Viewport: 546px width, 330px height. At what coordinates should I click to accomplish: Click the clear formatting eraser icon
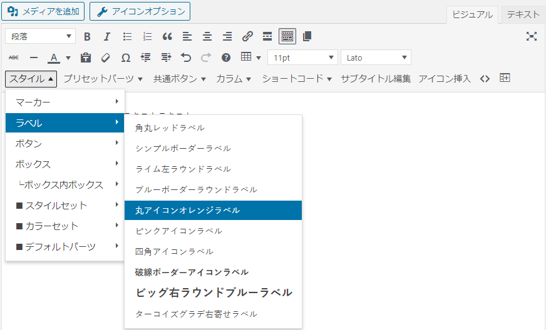pyautogui.click(x=105, y=57)
